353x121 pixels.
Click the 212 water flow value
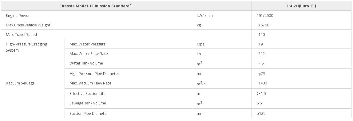262,53
